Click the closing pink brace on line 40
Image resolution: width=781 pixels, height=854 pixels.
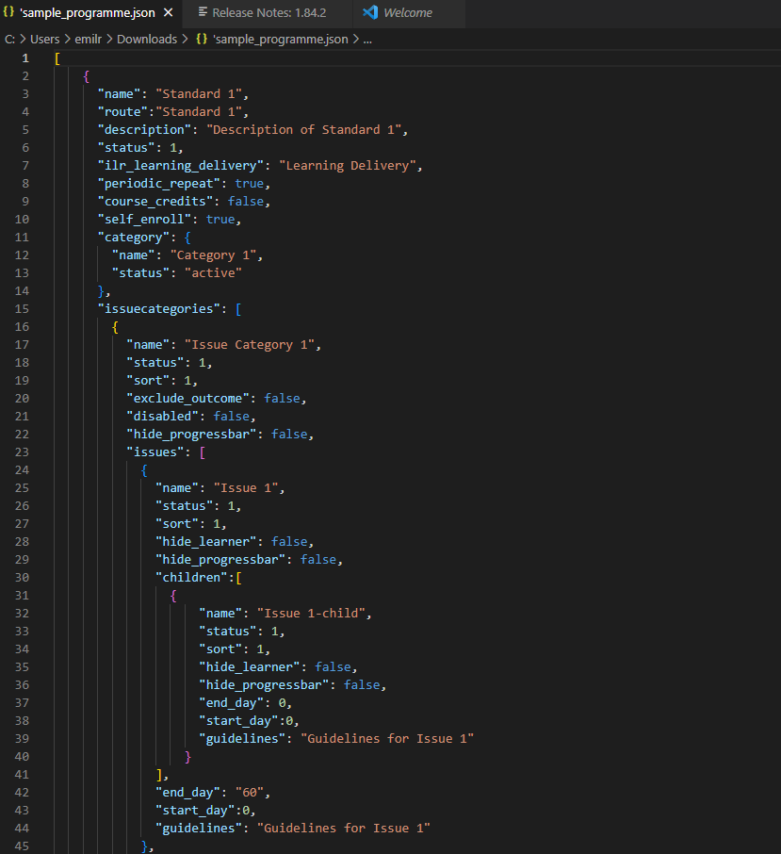(187, 757)
